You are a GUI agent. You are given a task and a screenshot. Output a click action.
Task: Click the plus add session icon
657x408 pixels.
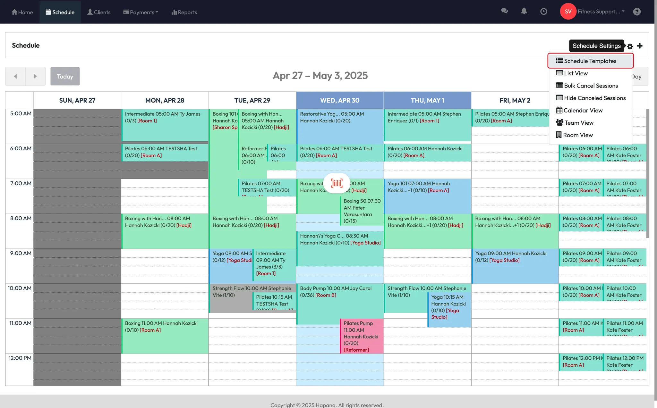pyautogui.click(x=640, y=46)
